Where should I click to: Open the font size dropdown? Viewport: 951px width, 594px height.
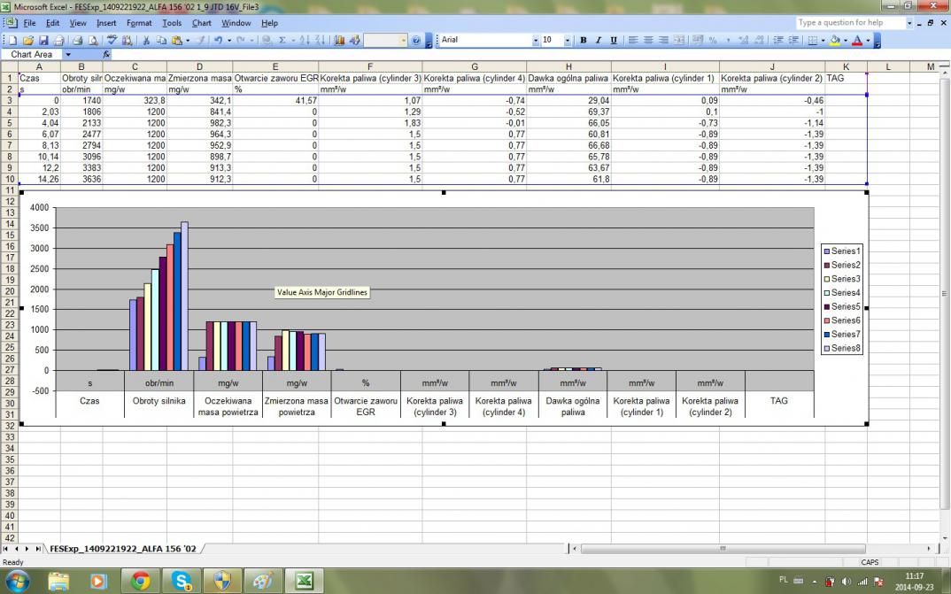(x=569, y=41)
